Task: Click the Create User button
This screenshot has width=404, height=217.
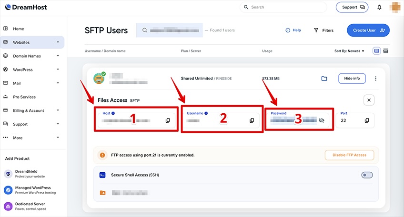Action: point(368,30)
